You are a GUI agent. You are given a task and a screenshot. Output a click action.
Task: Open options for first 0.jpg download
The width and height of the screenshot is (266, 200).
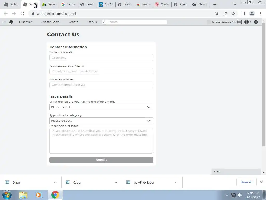coord(55,182)
